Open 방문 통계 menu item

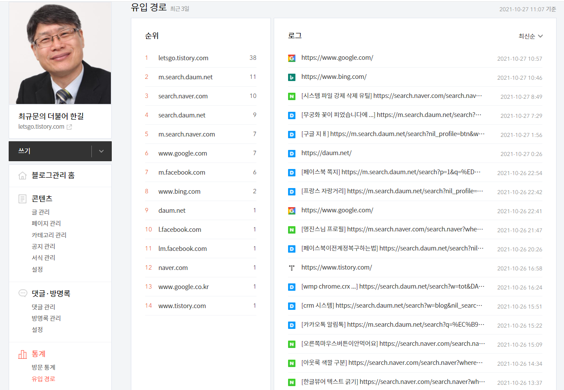pos(43,367)
